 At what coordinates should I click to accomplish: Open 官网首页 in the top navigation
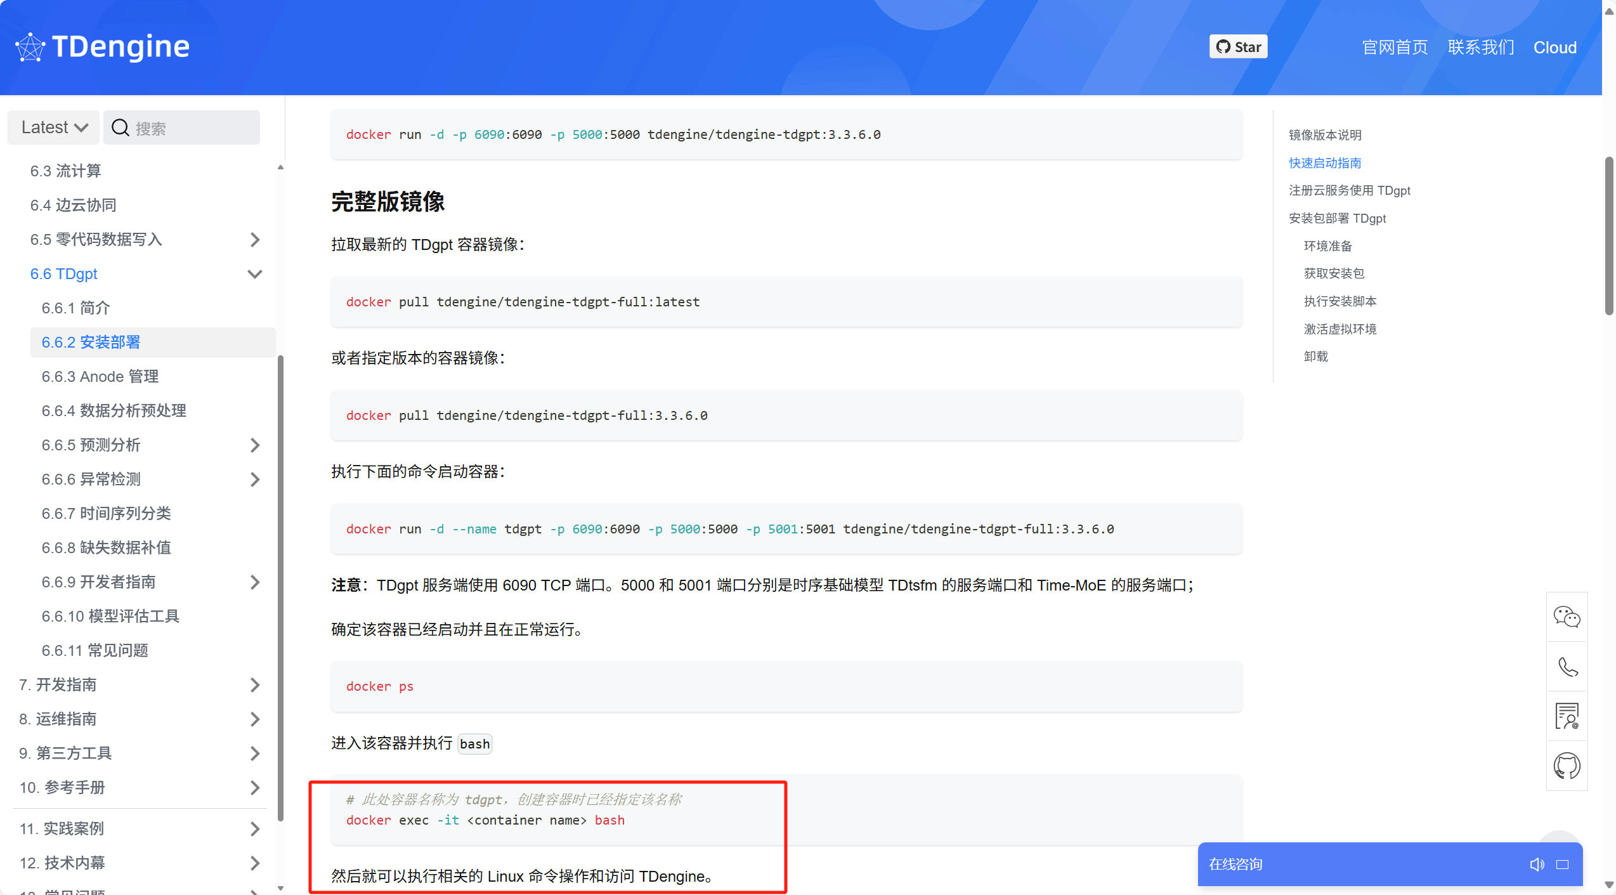tap(1395, 47)
